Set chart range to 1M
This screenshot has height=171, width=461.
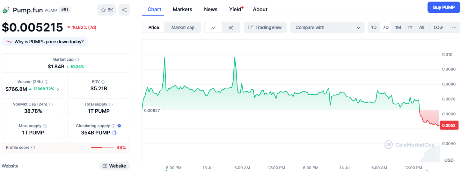coord(398,27)
